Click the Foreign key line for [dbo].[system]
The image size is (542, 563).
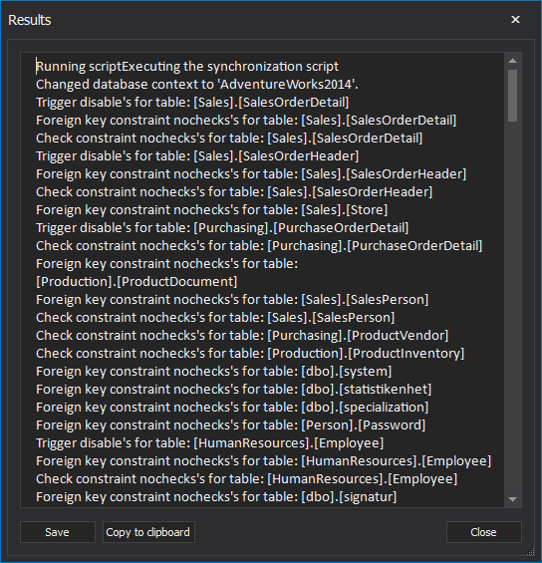[x=213, y=372]
